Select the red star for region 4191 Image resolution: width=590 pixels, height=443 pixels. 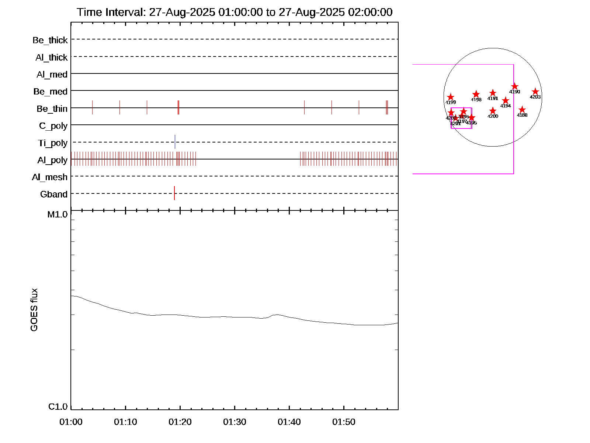click(x=493, y=93)
